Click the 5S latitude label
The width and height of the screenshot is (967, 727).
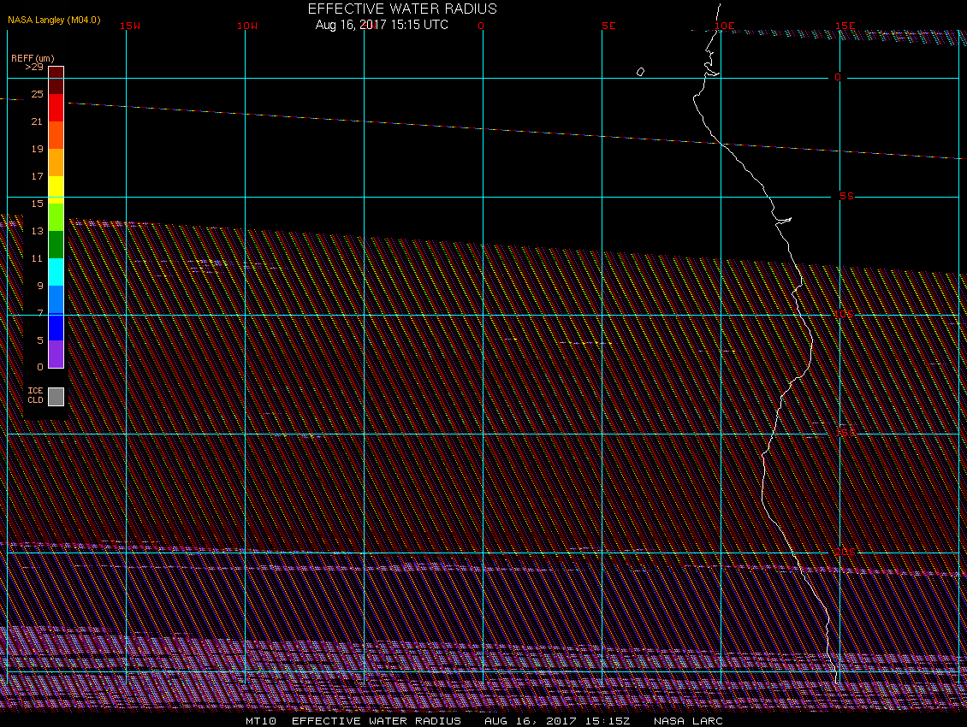coord(846,196)
